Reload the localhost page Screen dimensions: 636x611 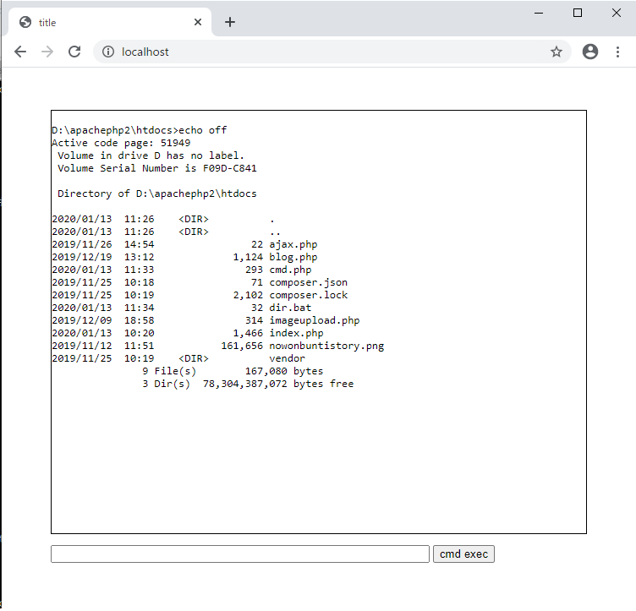pyautogui.click(x=74, y=52)
